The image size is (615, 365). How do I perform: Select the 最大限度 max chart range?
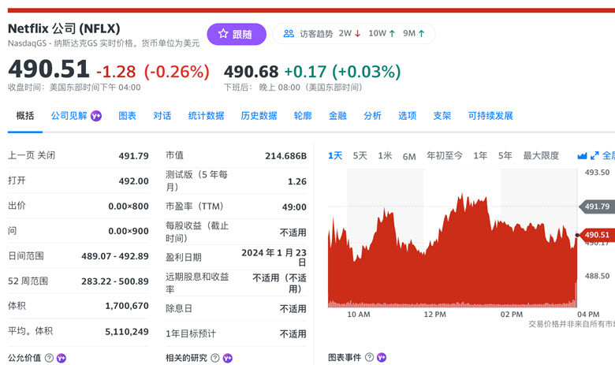click(x=541, y=156)
